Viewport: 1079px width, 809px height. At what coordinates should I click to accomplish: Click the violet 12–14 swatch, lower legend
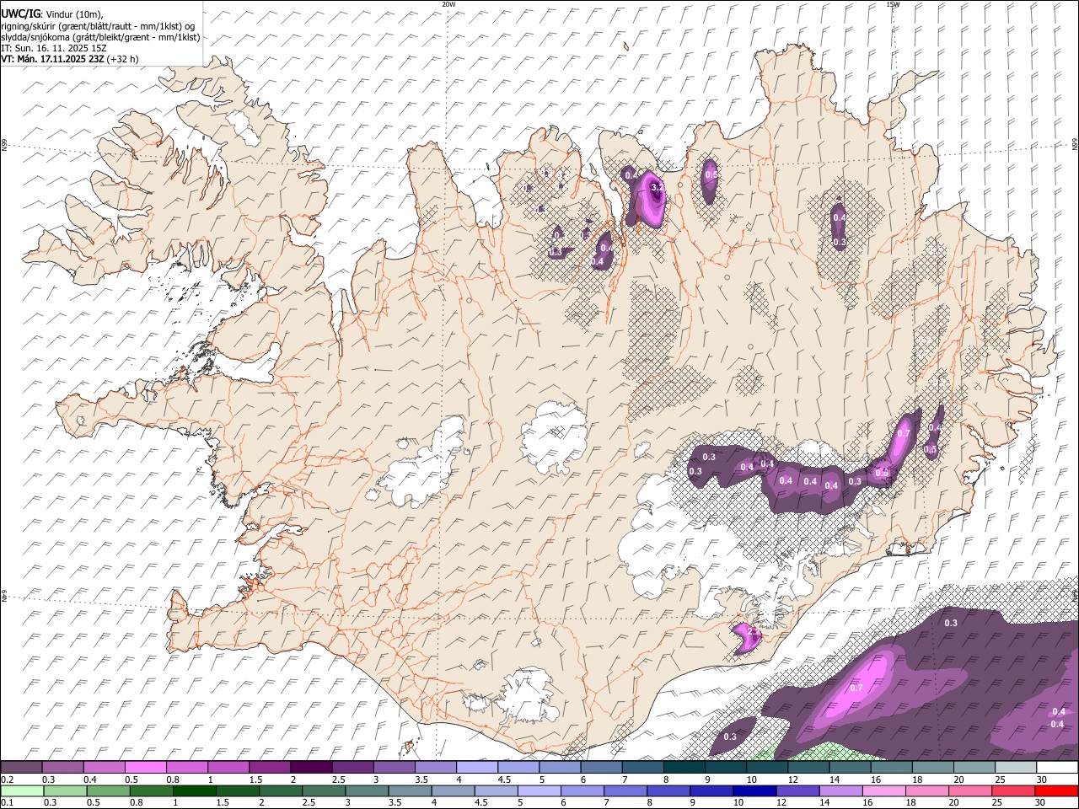pyautogui.click(x=796, y=791)
